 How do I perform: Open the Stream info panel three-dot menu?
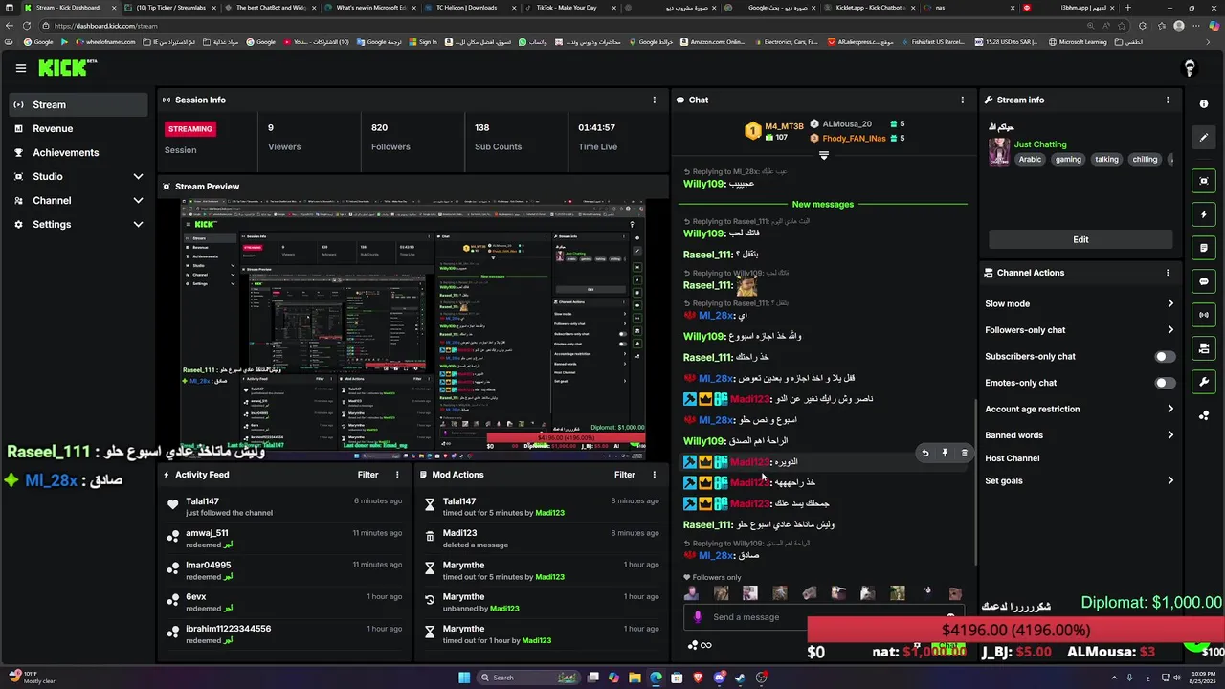tap(1168, 100)
